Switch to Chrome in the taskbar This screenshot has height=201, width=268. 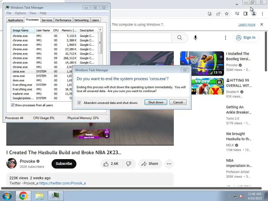click(x=23, y=196)
